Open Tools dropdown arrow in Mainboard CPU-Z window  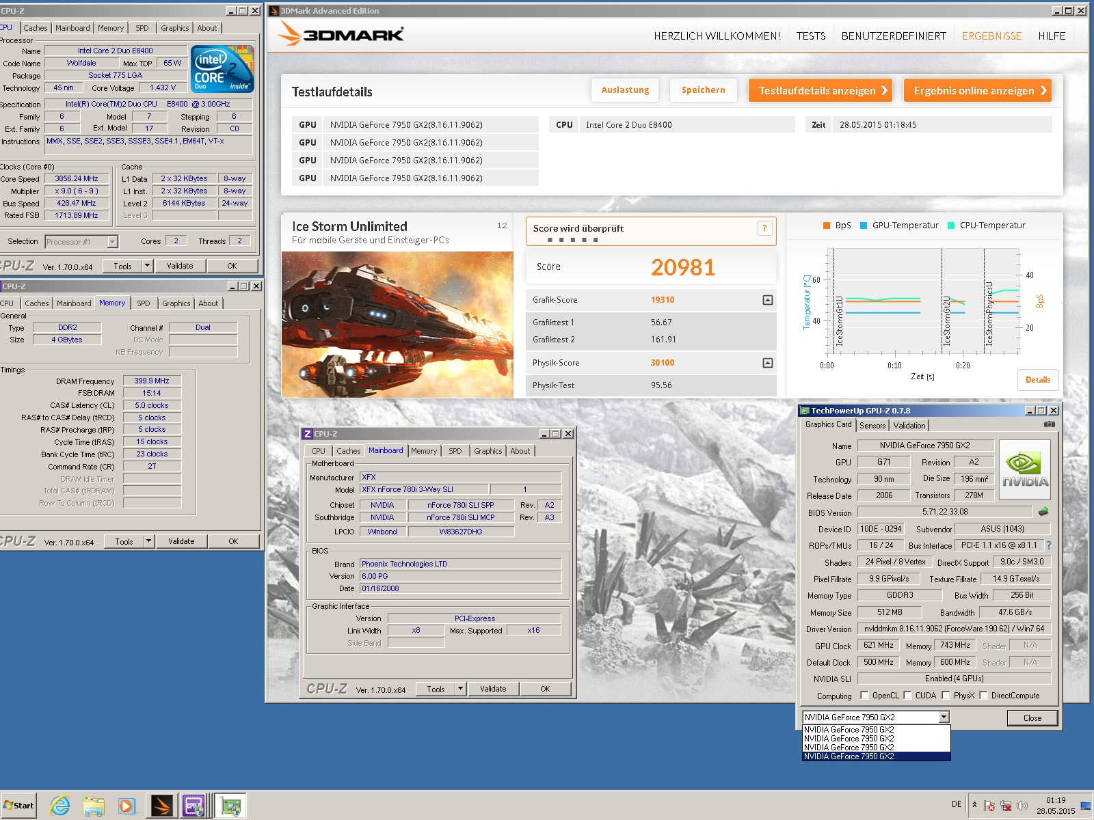tap(460, 689)
